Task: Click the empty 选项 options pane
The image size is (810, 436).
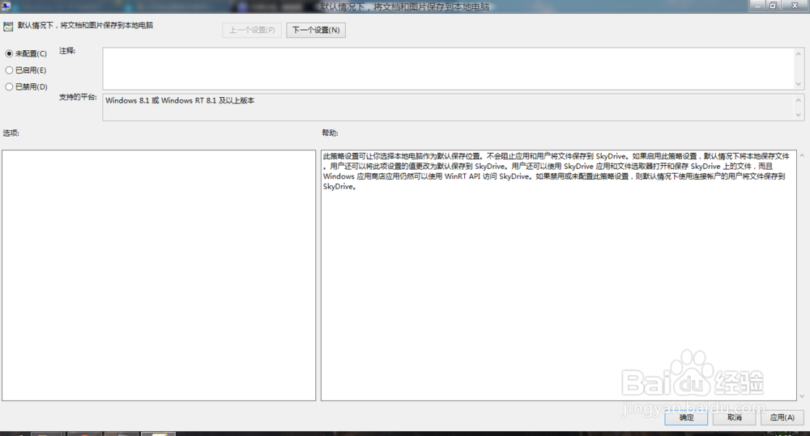Action: point(159,276)
